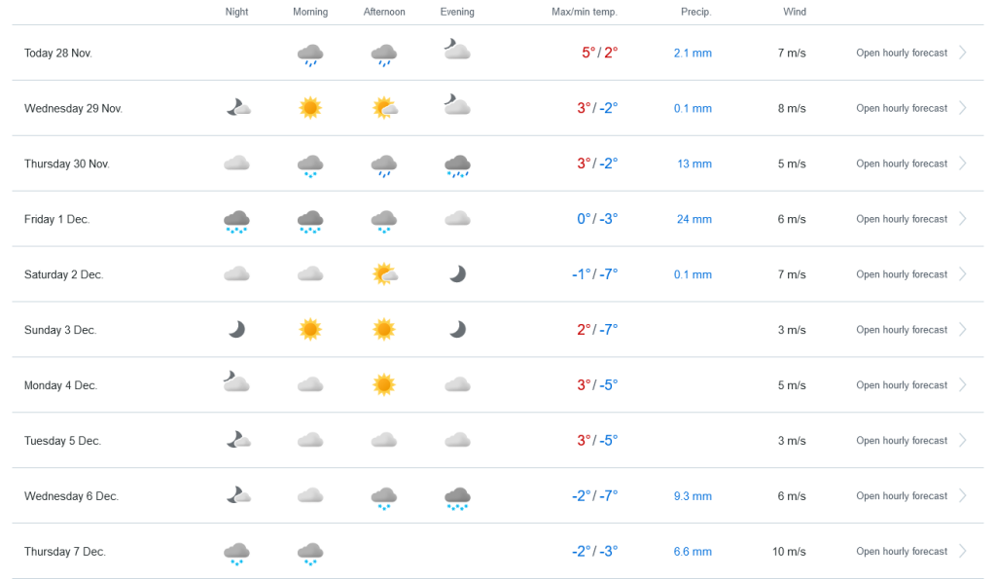The width and height of the screenshot is (996, 579).
Task: Open hourly forecast for Saturday 2 Dec.
Action: pos(901,274)
